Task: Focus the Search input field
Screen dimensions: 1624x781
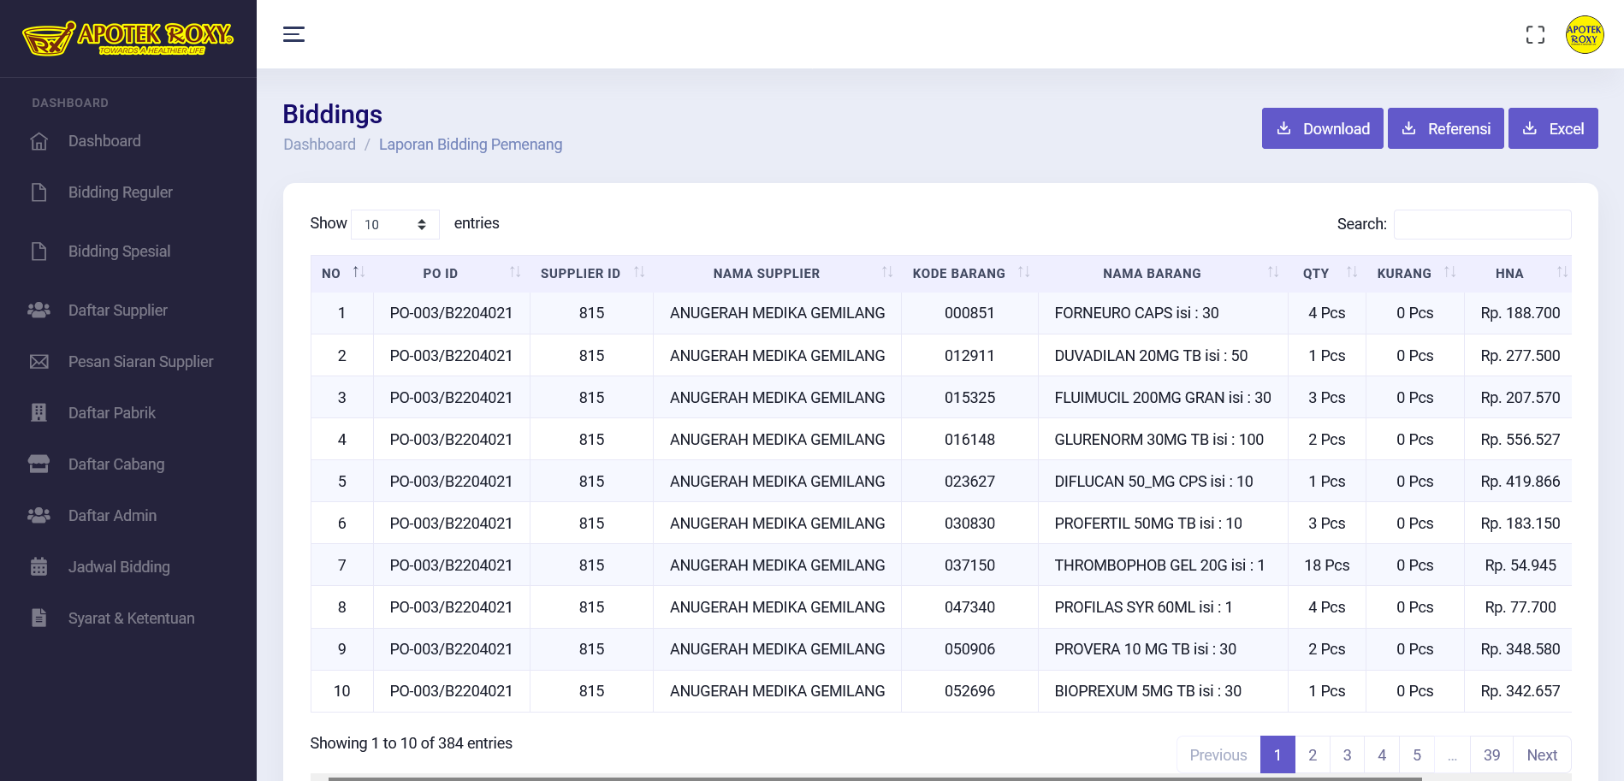Action: click(1482, 224)
